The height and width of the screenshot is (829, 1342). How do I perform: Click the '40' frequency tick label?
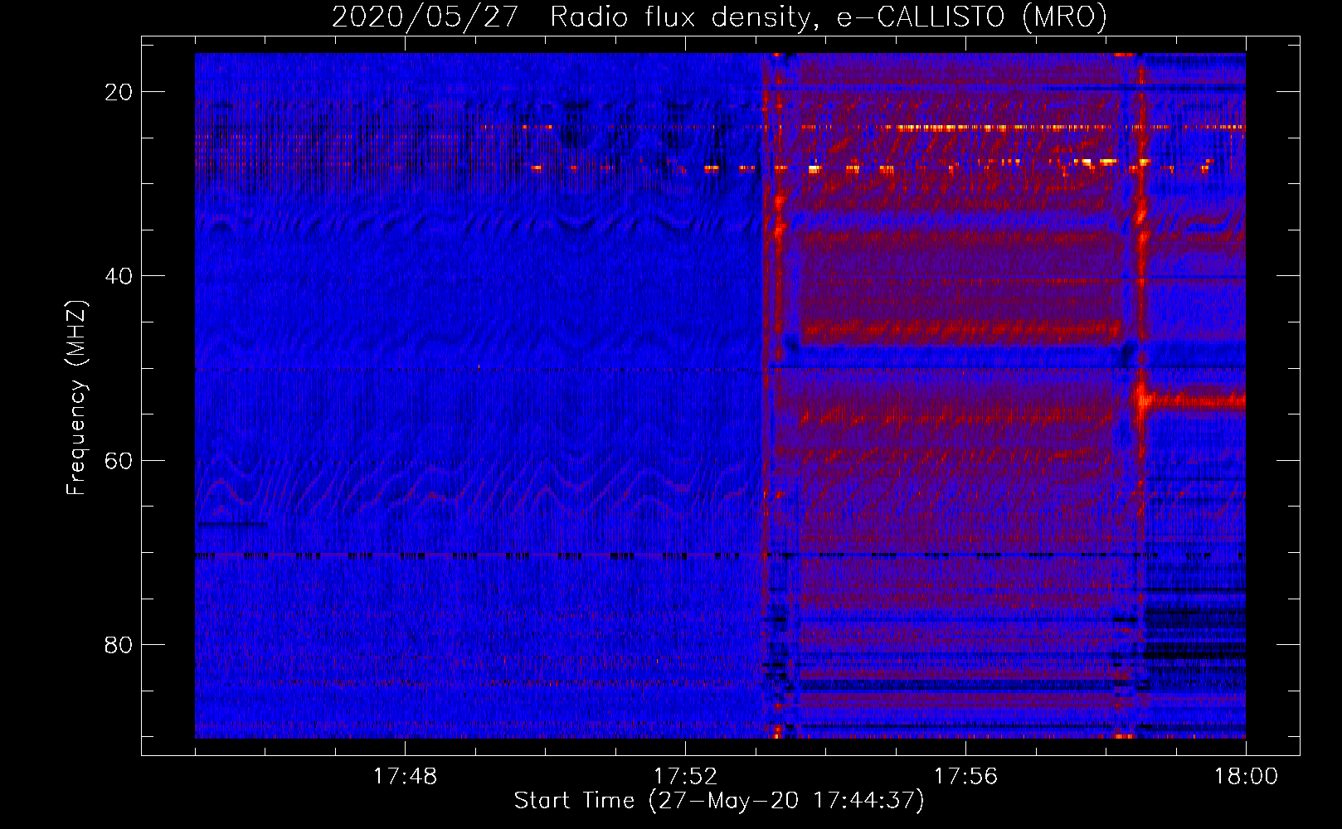[x=119, y=276]
